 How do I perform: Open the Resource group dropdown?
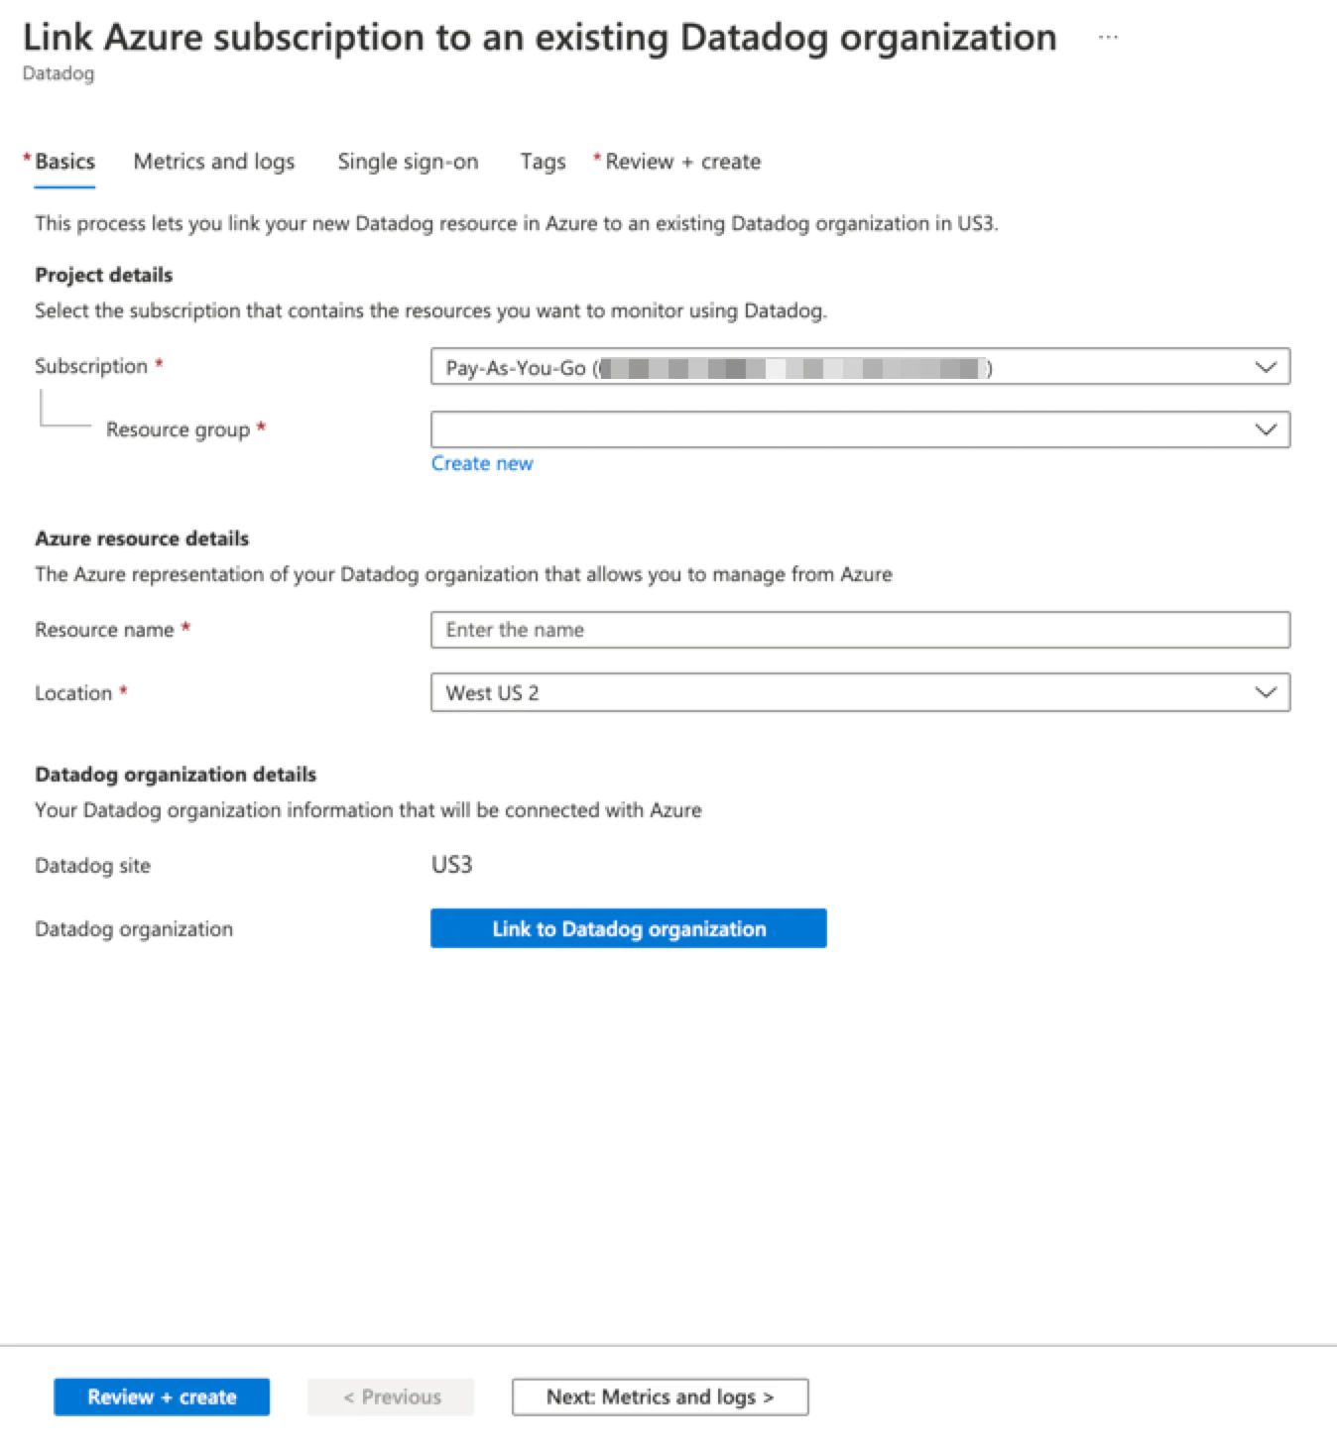tap(860, 429)
